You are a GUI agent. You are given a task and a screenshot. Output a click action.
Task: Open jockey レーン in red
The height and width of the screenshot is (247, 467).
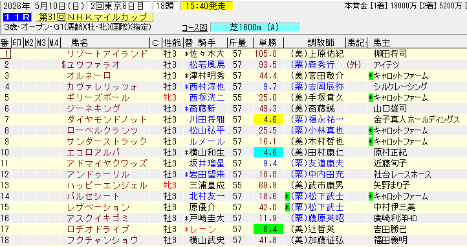point(202,230)
